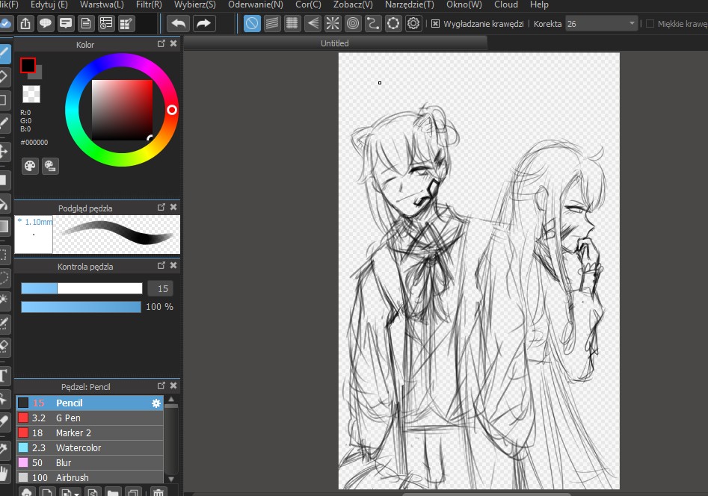Open Pencil brush settings gear
The height and width of the screenshot is (496, 708).
pos(156,403)
